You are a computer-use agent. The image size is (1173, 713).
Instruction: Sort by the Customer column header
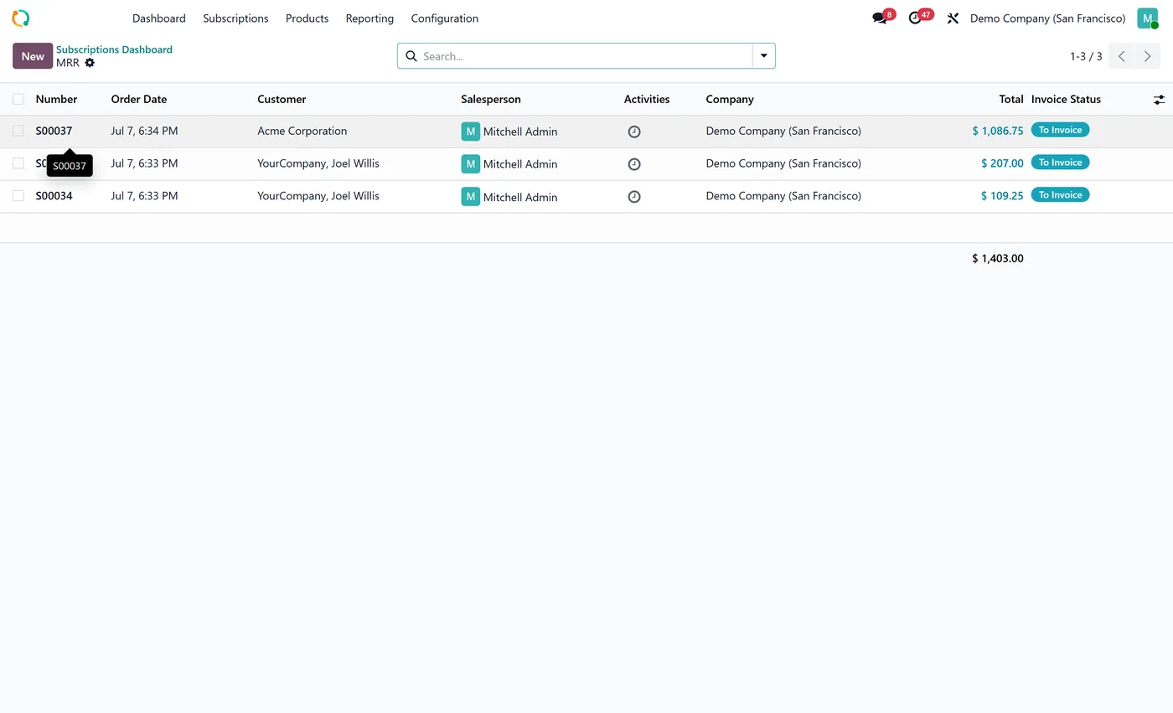(282, 99)
